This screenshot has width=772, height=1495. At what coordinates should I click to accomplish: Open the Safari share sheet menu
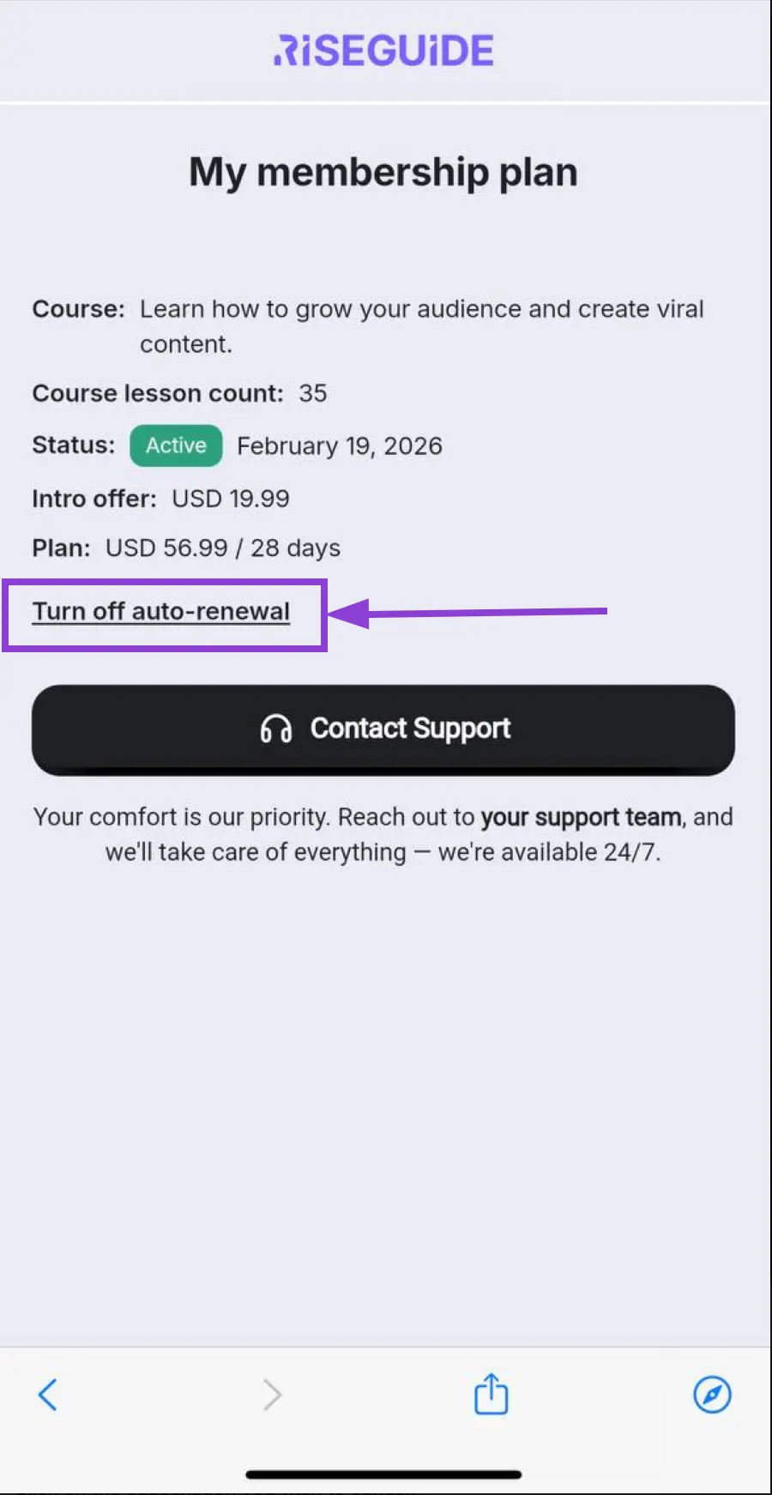coord(491,1395)
